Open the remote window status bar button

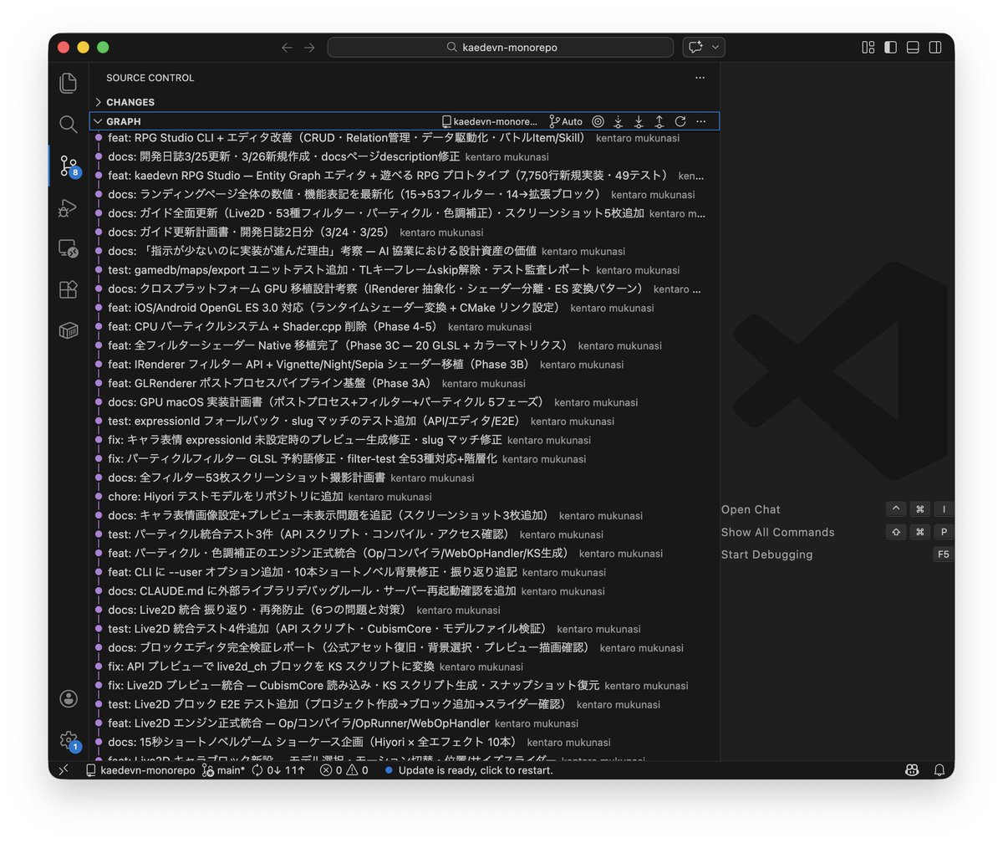(x=64, y=770)
